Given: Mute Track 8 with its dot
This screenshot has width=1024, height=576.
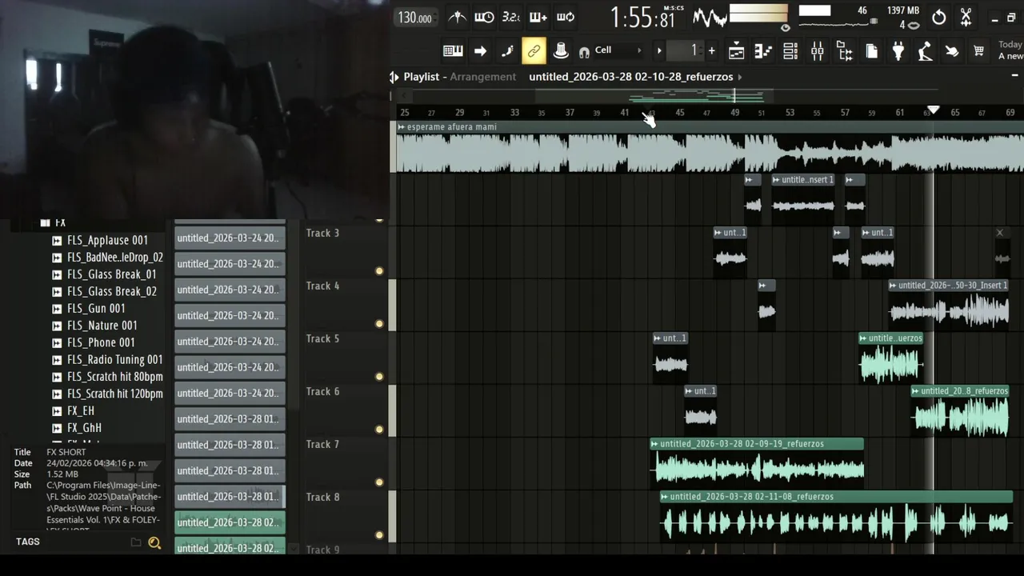Looking at the screenshot, I should (379, 535).
